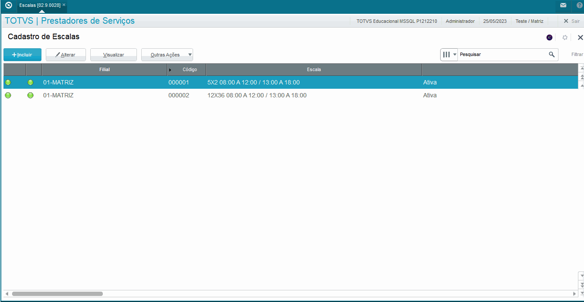The image size is (584, 302).
Task: Open the search columns selector dropdown
Action: (449, 55)
